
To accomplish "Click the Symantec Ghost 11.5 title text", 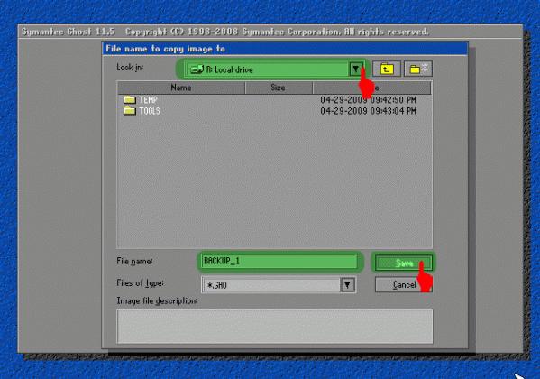I will click(68, 32).
